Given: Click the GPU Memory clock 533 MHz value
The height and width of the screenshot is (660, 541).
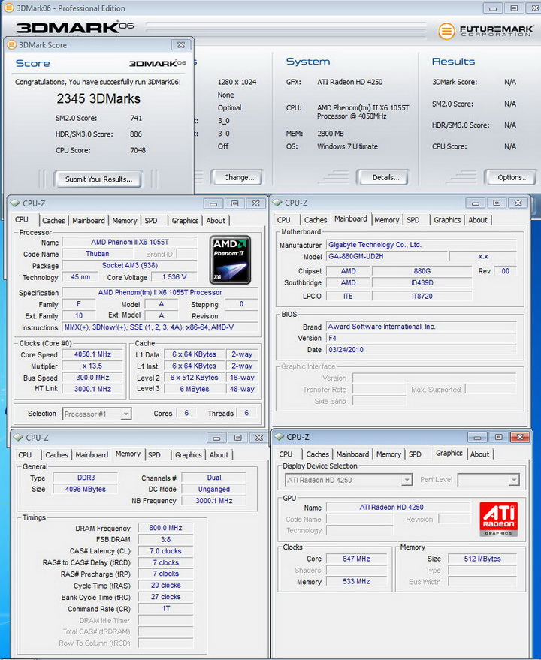Looking at the screenshot, I should pos(356,582).
